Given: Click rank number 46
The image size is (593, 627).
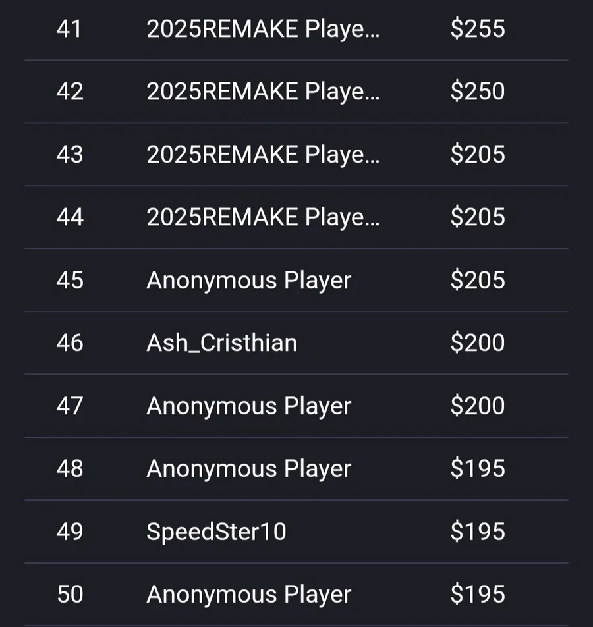Looking at the screenshot, I should (70, 343).
